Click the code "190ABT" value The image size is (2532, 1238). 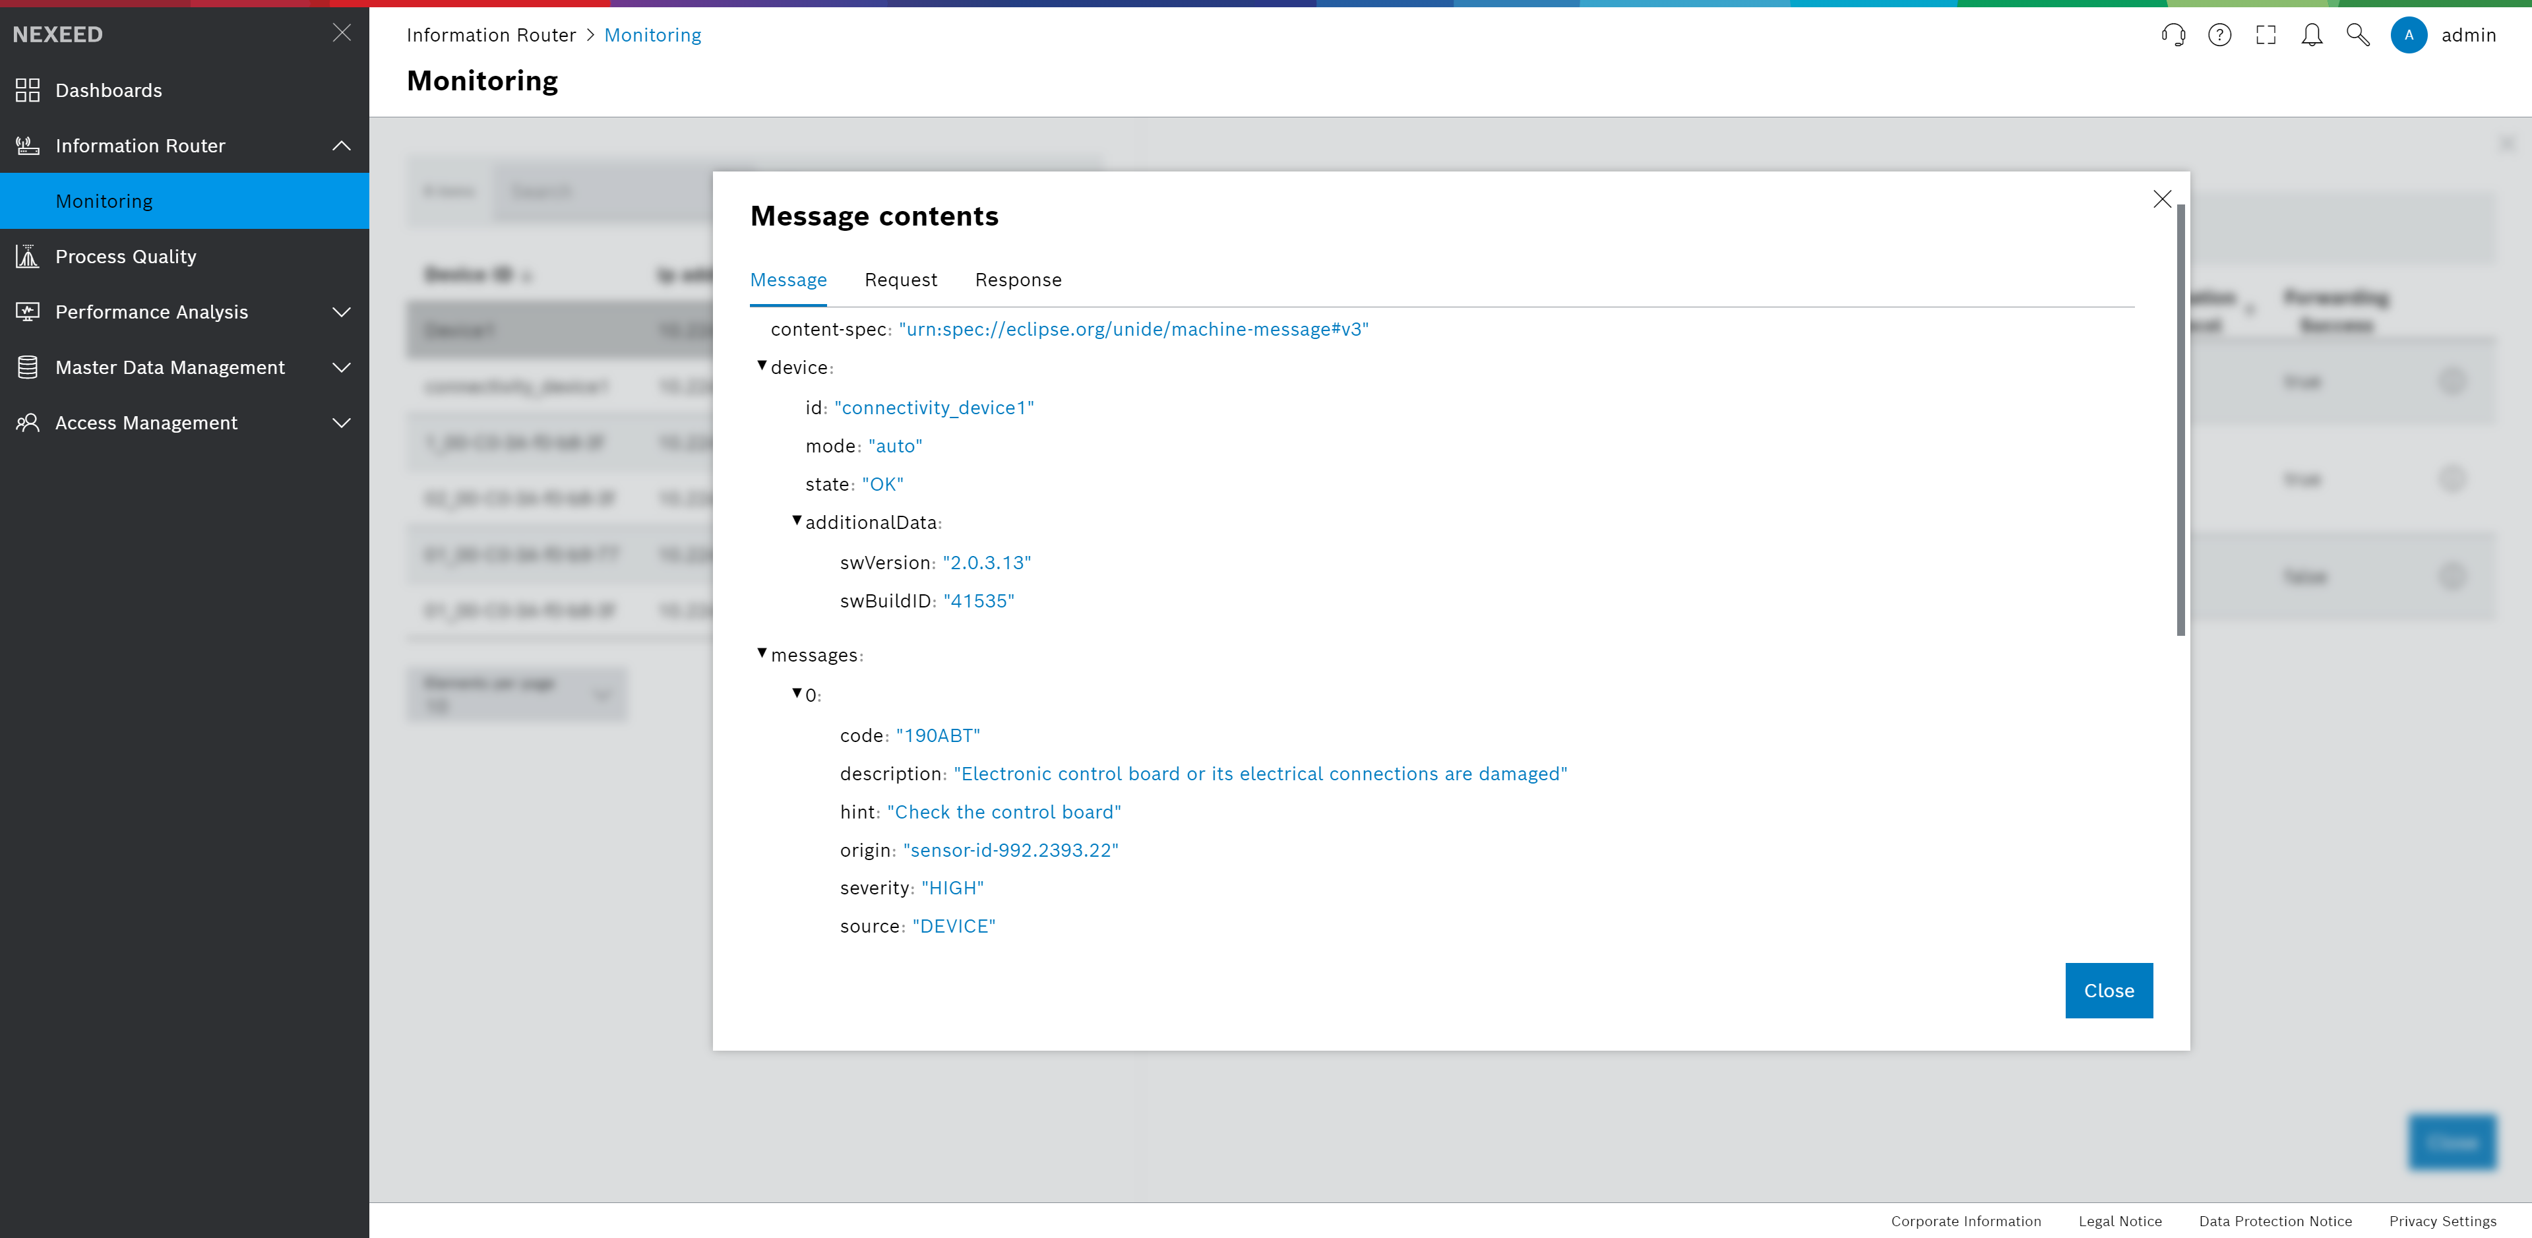click(939, 737)
